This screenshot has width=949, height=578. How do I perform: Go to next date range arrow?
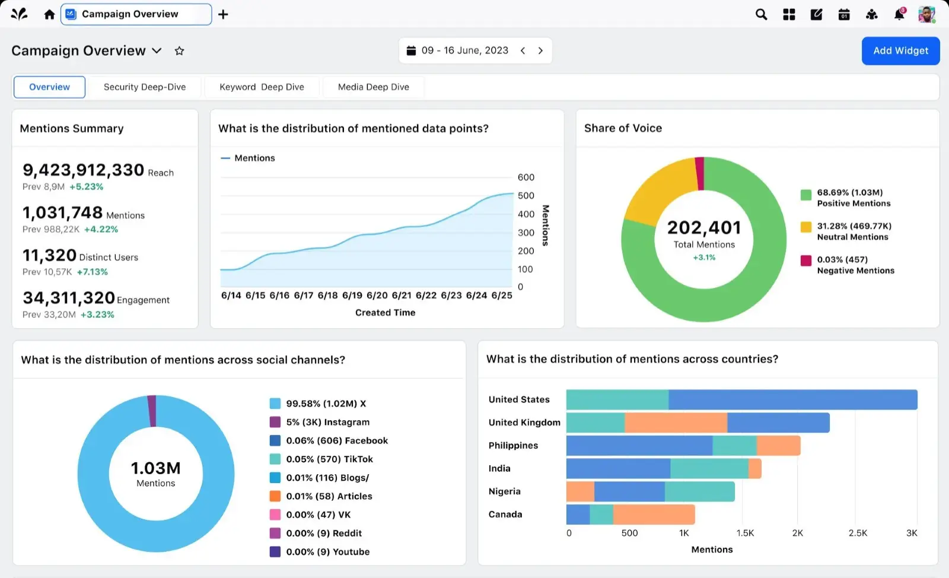coord(540,50)
